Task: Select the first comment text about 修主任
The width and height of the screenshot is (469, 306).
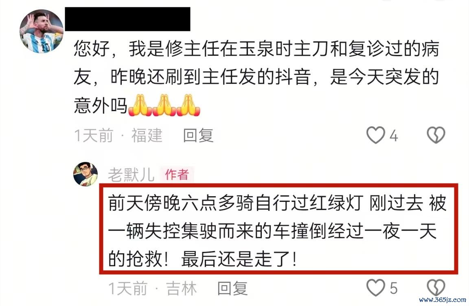Action: click(256, 77)
